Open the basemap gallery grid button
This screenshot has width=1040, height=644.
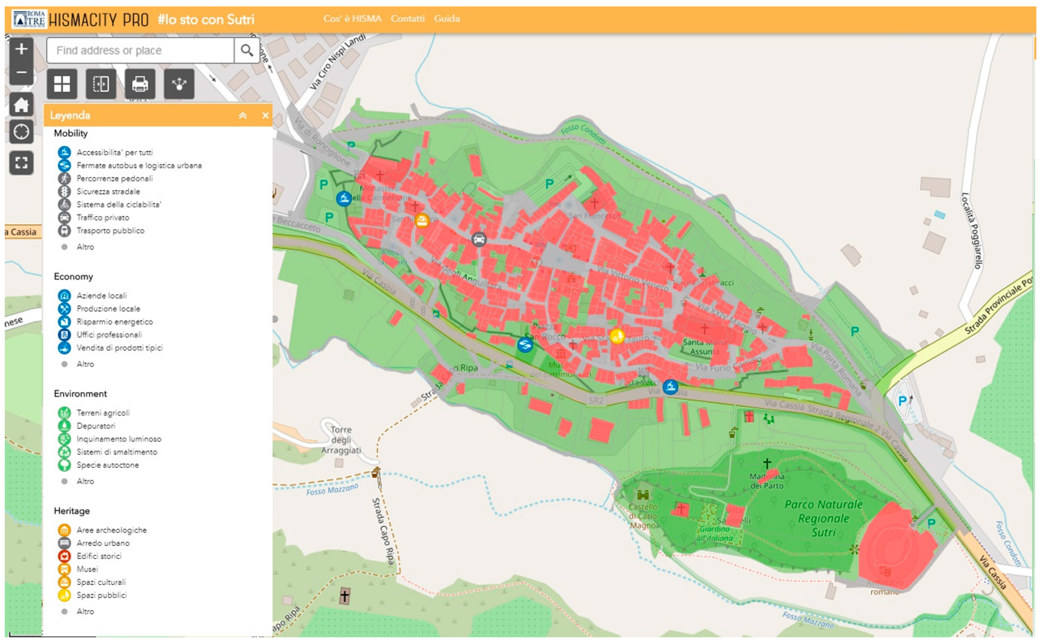(x=62, y=84)
